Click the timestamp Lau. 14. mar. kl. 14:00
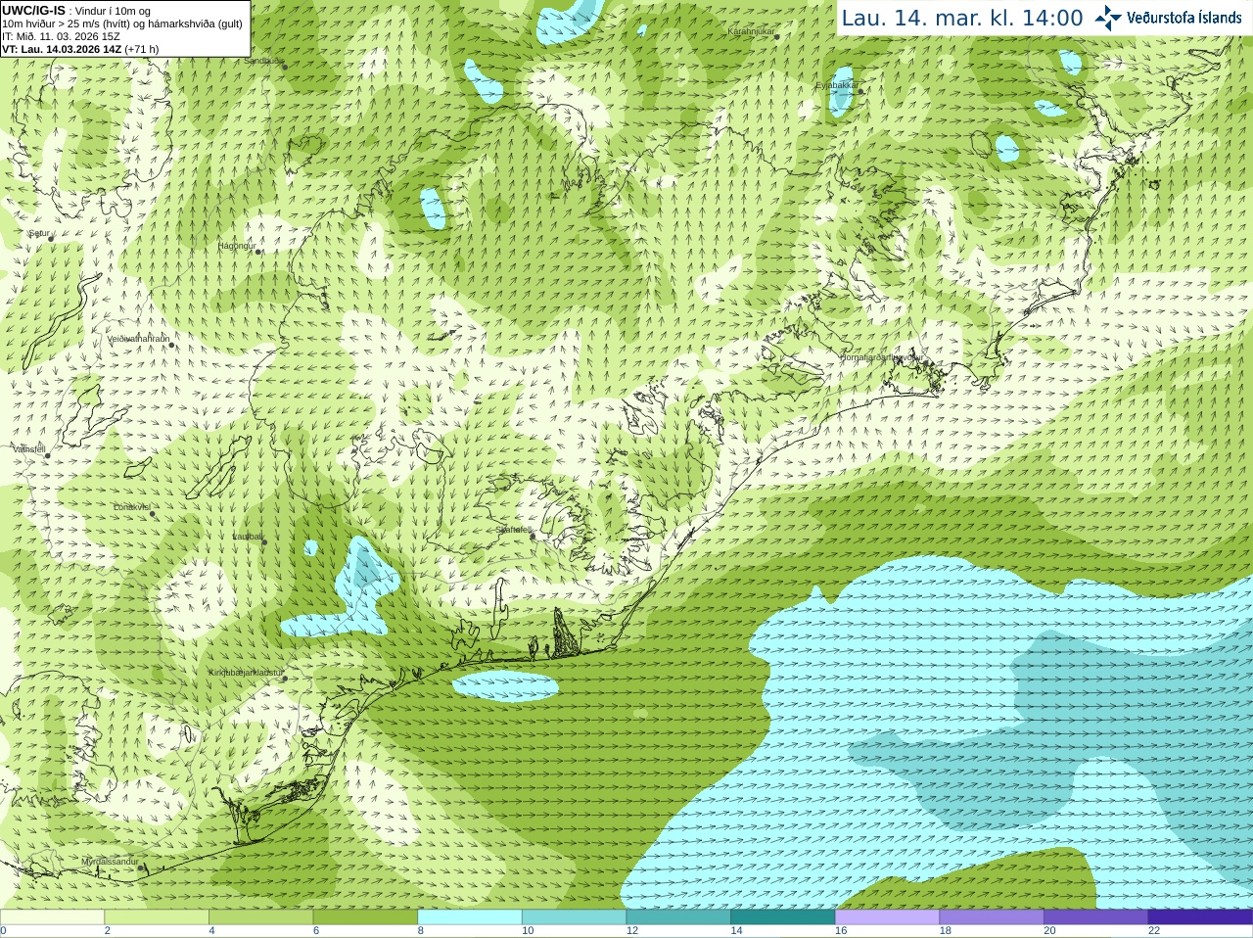1253x938 pixels. [x=962, y=18]
